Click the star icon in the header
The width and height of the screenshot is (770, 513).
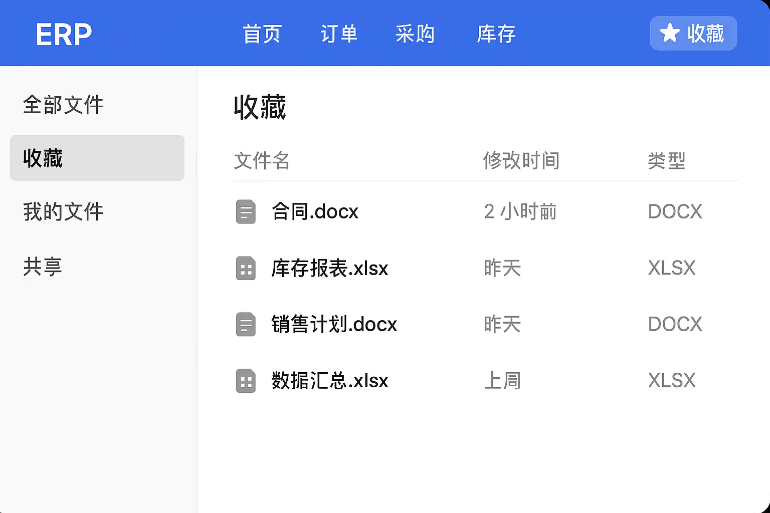point(670,34)
